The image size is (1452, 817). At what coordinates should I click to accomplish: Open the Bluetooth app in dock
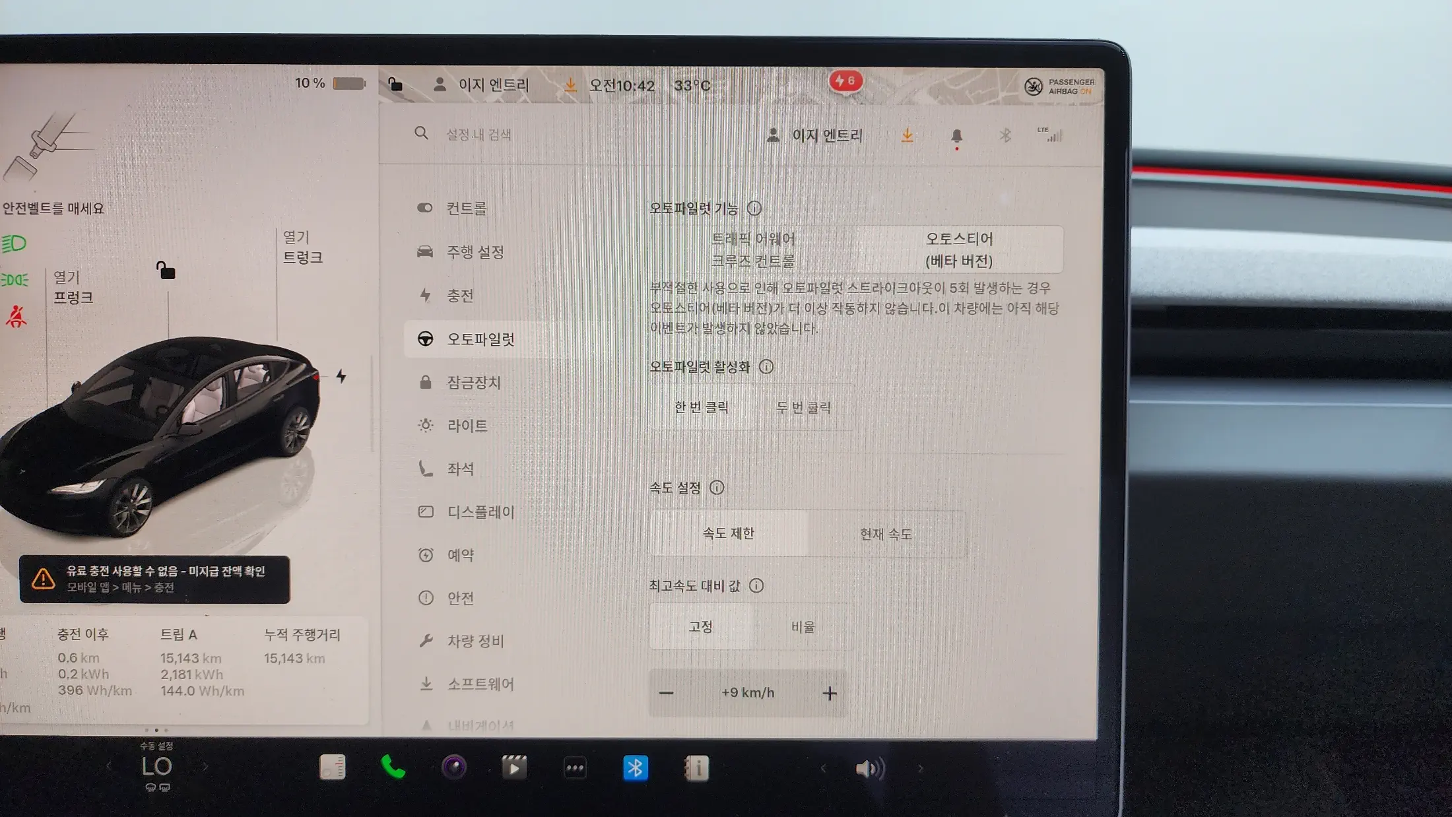point(636,768)
